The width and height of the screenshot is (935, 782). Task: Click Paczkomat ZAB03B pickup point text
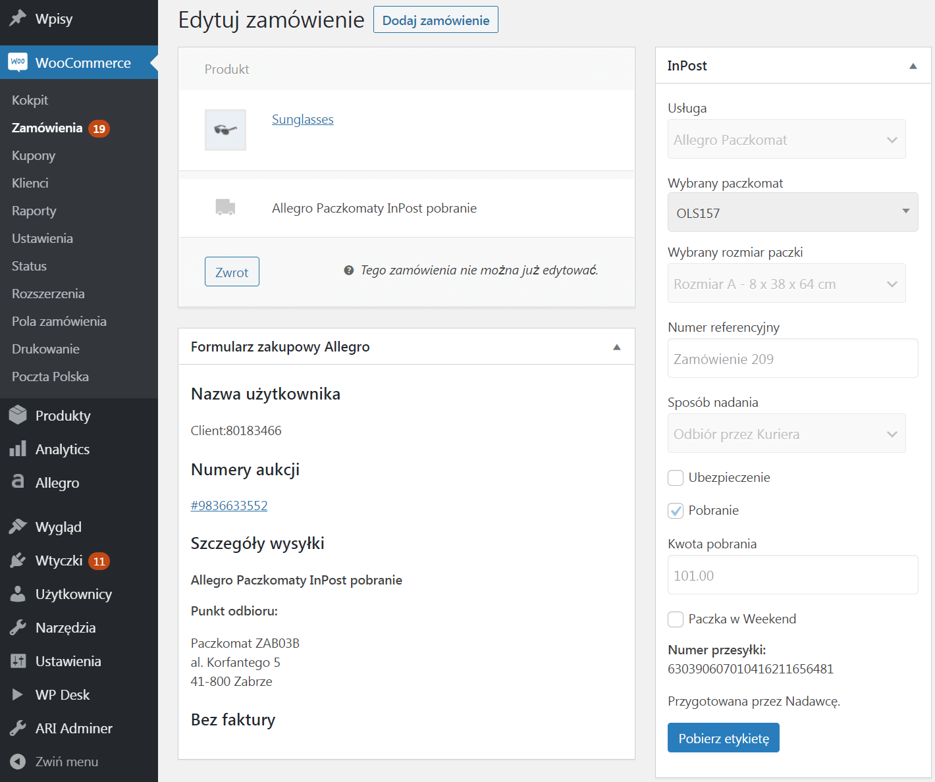coord(245,643)
